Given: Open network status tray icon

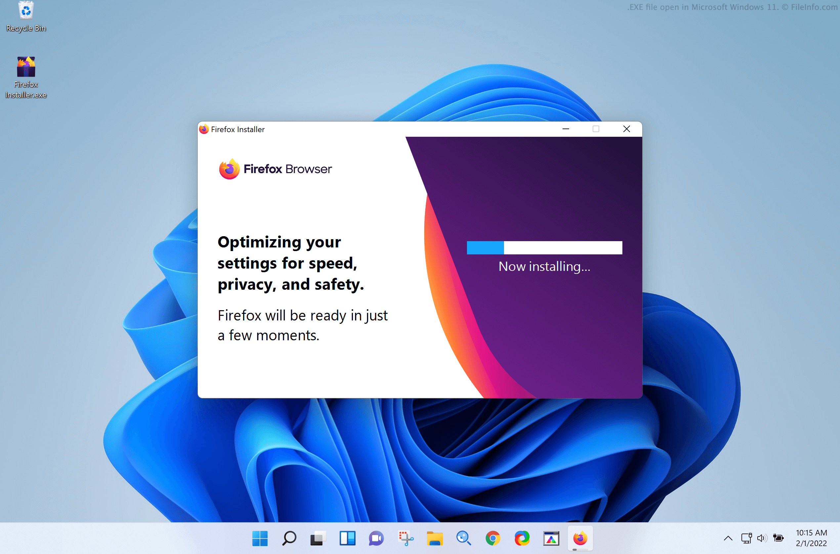Looking at the screenshot, I should pos(746,538).
